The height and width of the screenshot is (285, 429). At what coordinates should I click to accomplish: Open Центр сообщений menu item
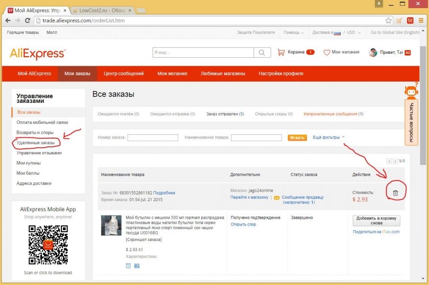point(123,73)
